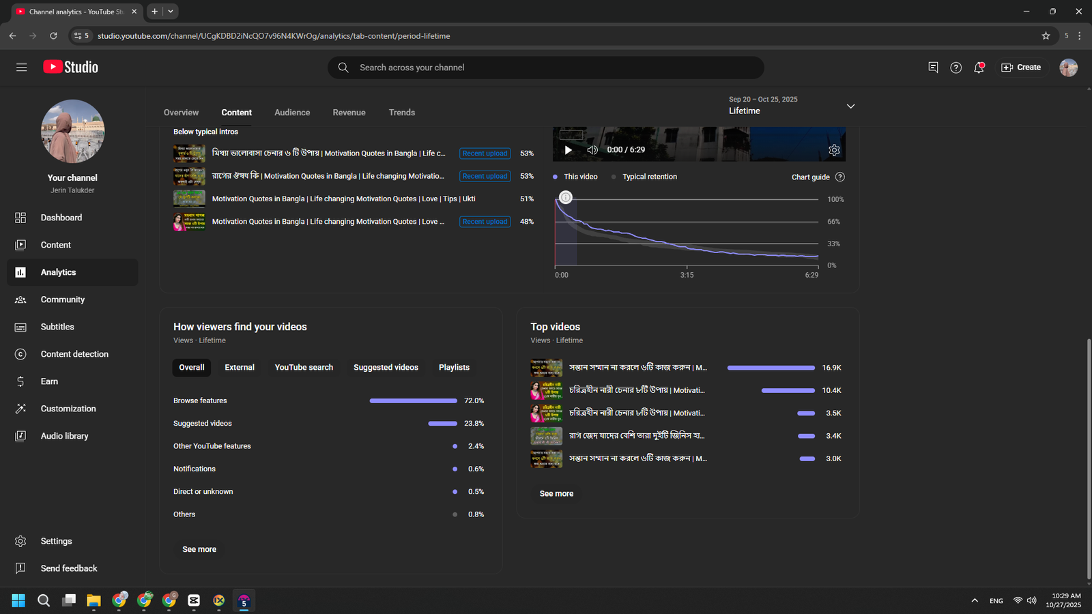The width and height of the screenshot is (1092, 614).
Task: Open Content detection in sidebar
Action: point(74,354)
